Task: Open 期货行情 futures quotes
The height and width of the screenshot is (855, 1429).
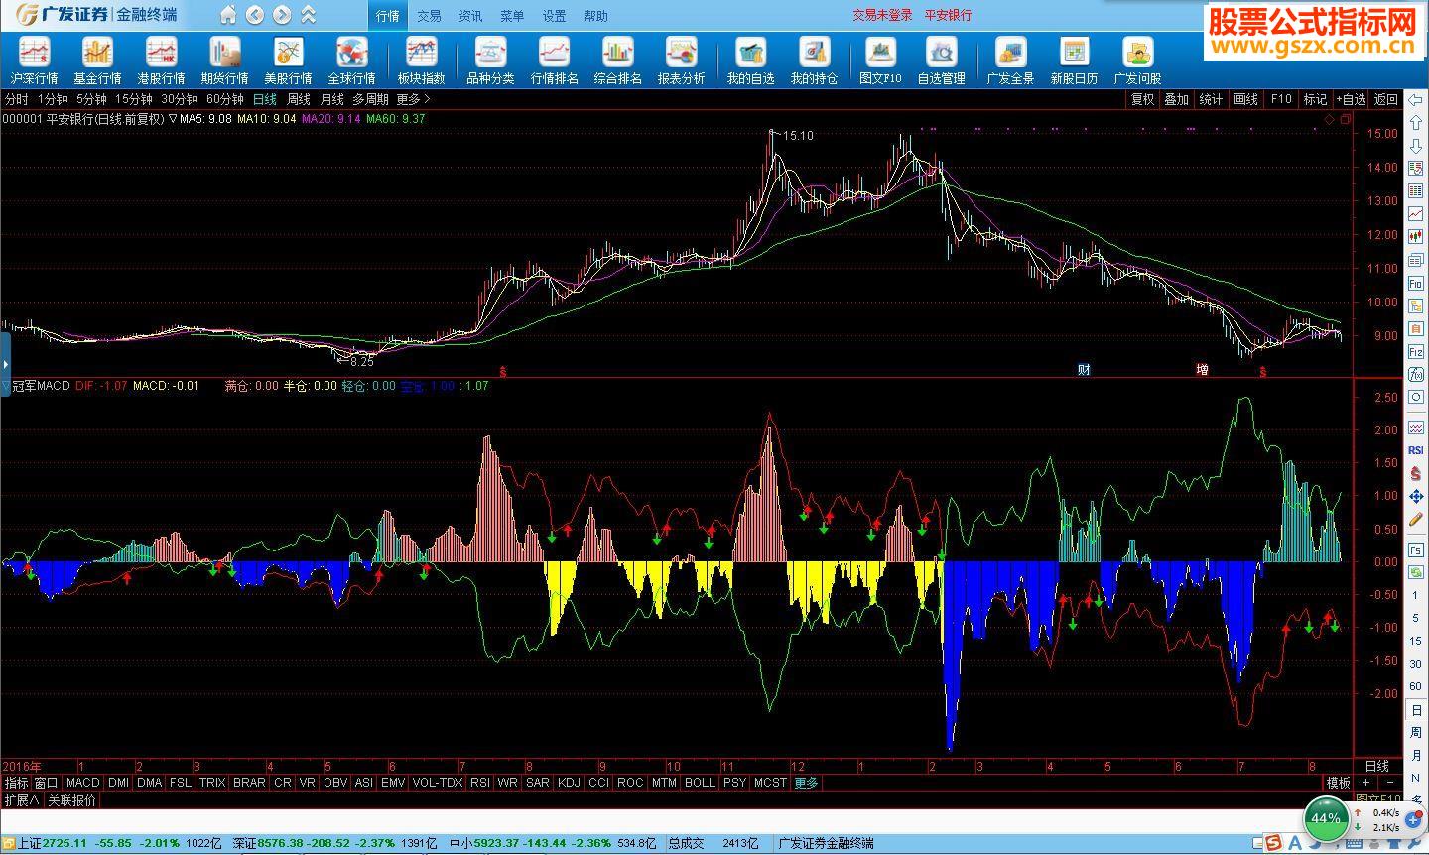Action: point(224,61)
